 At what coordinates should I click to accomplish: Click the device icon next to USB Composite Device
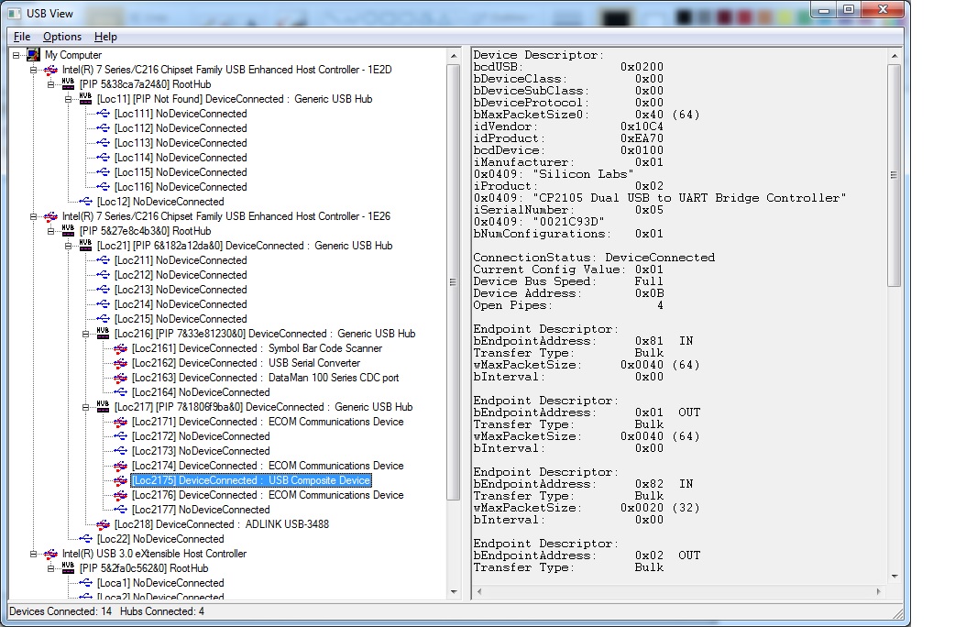click(x=122, y=480)
